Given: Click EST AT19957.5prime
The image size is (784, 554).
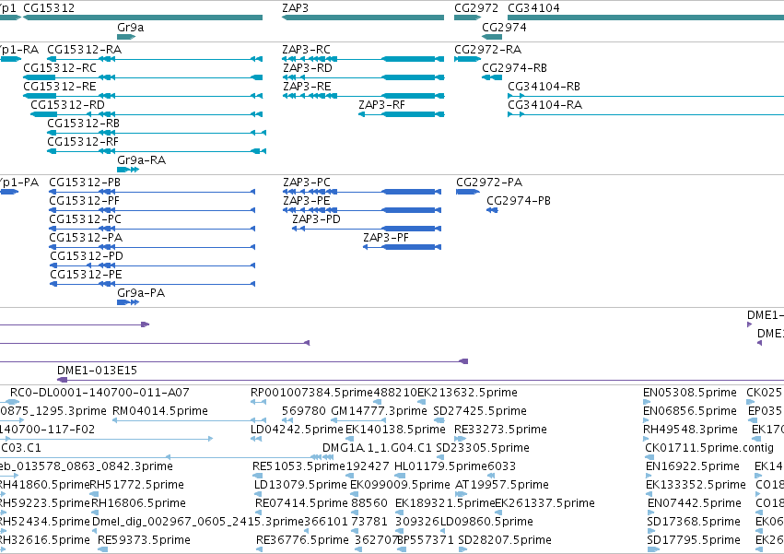Looking at the screenshot, I should 502,485.
